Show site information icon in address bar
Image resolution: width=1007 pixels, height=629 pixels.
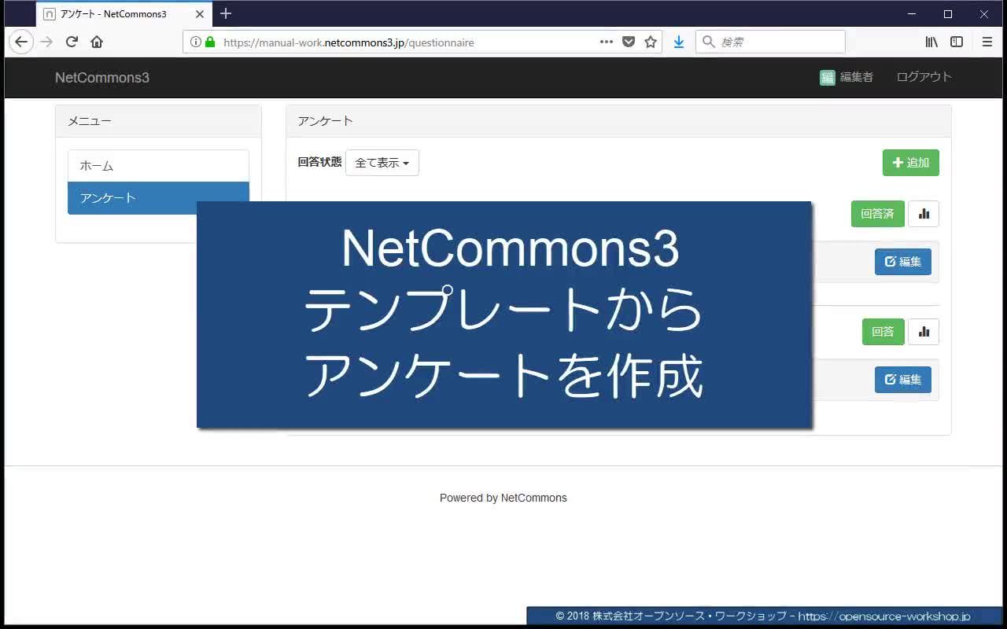pos(196,42)
